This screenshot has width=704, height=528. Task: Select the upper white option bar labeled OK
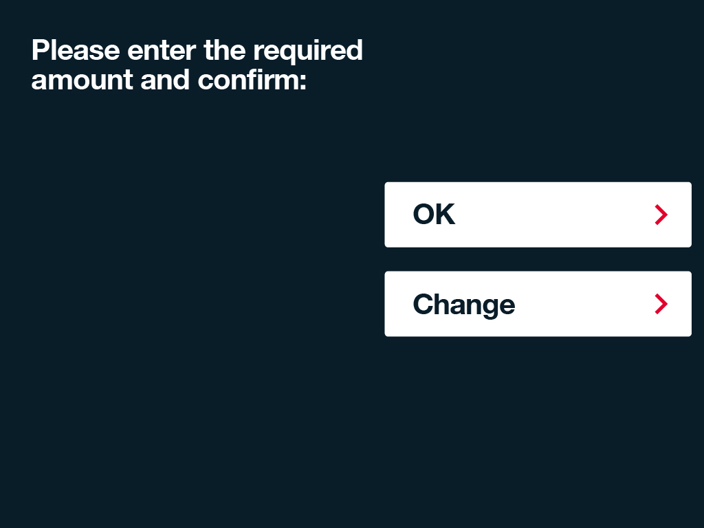coord(538,214)
